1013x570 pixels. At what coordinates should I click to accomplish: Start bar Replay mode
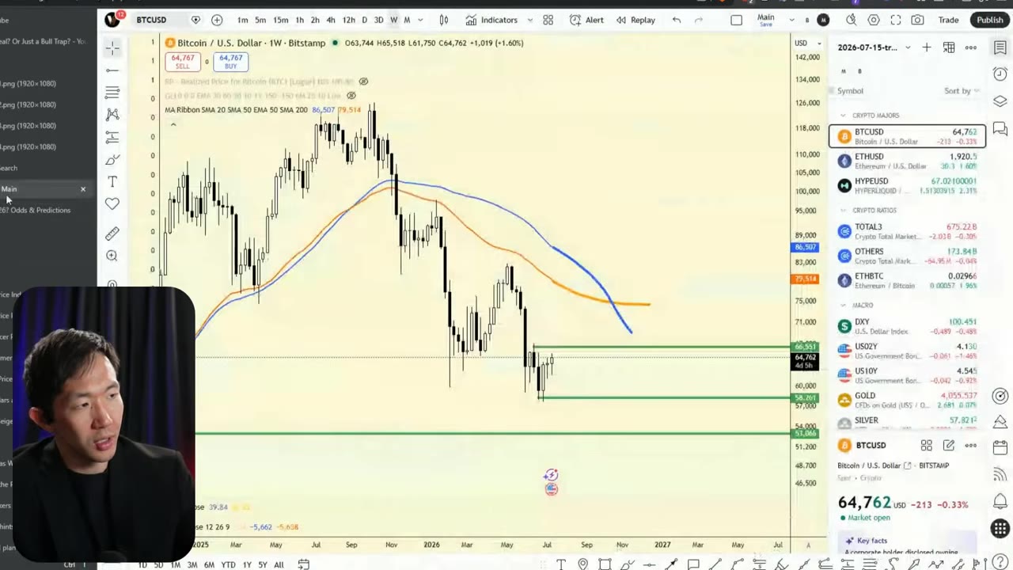point(635,20)
